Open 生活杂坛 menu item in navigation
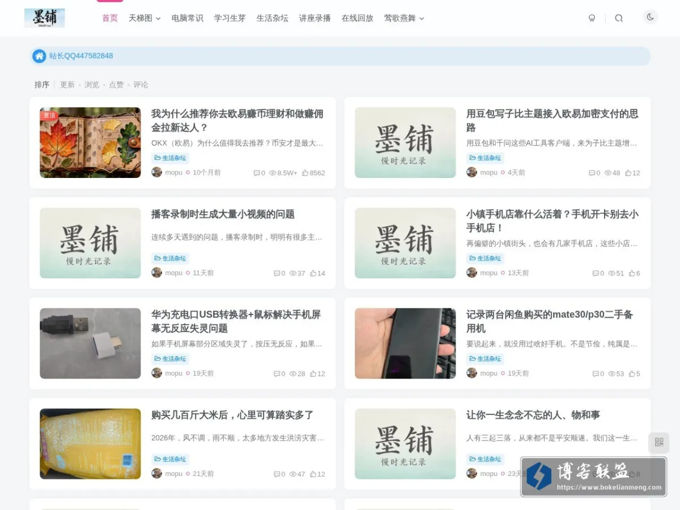 [273, 18]
